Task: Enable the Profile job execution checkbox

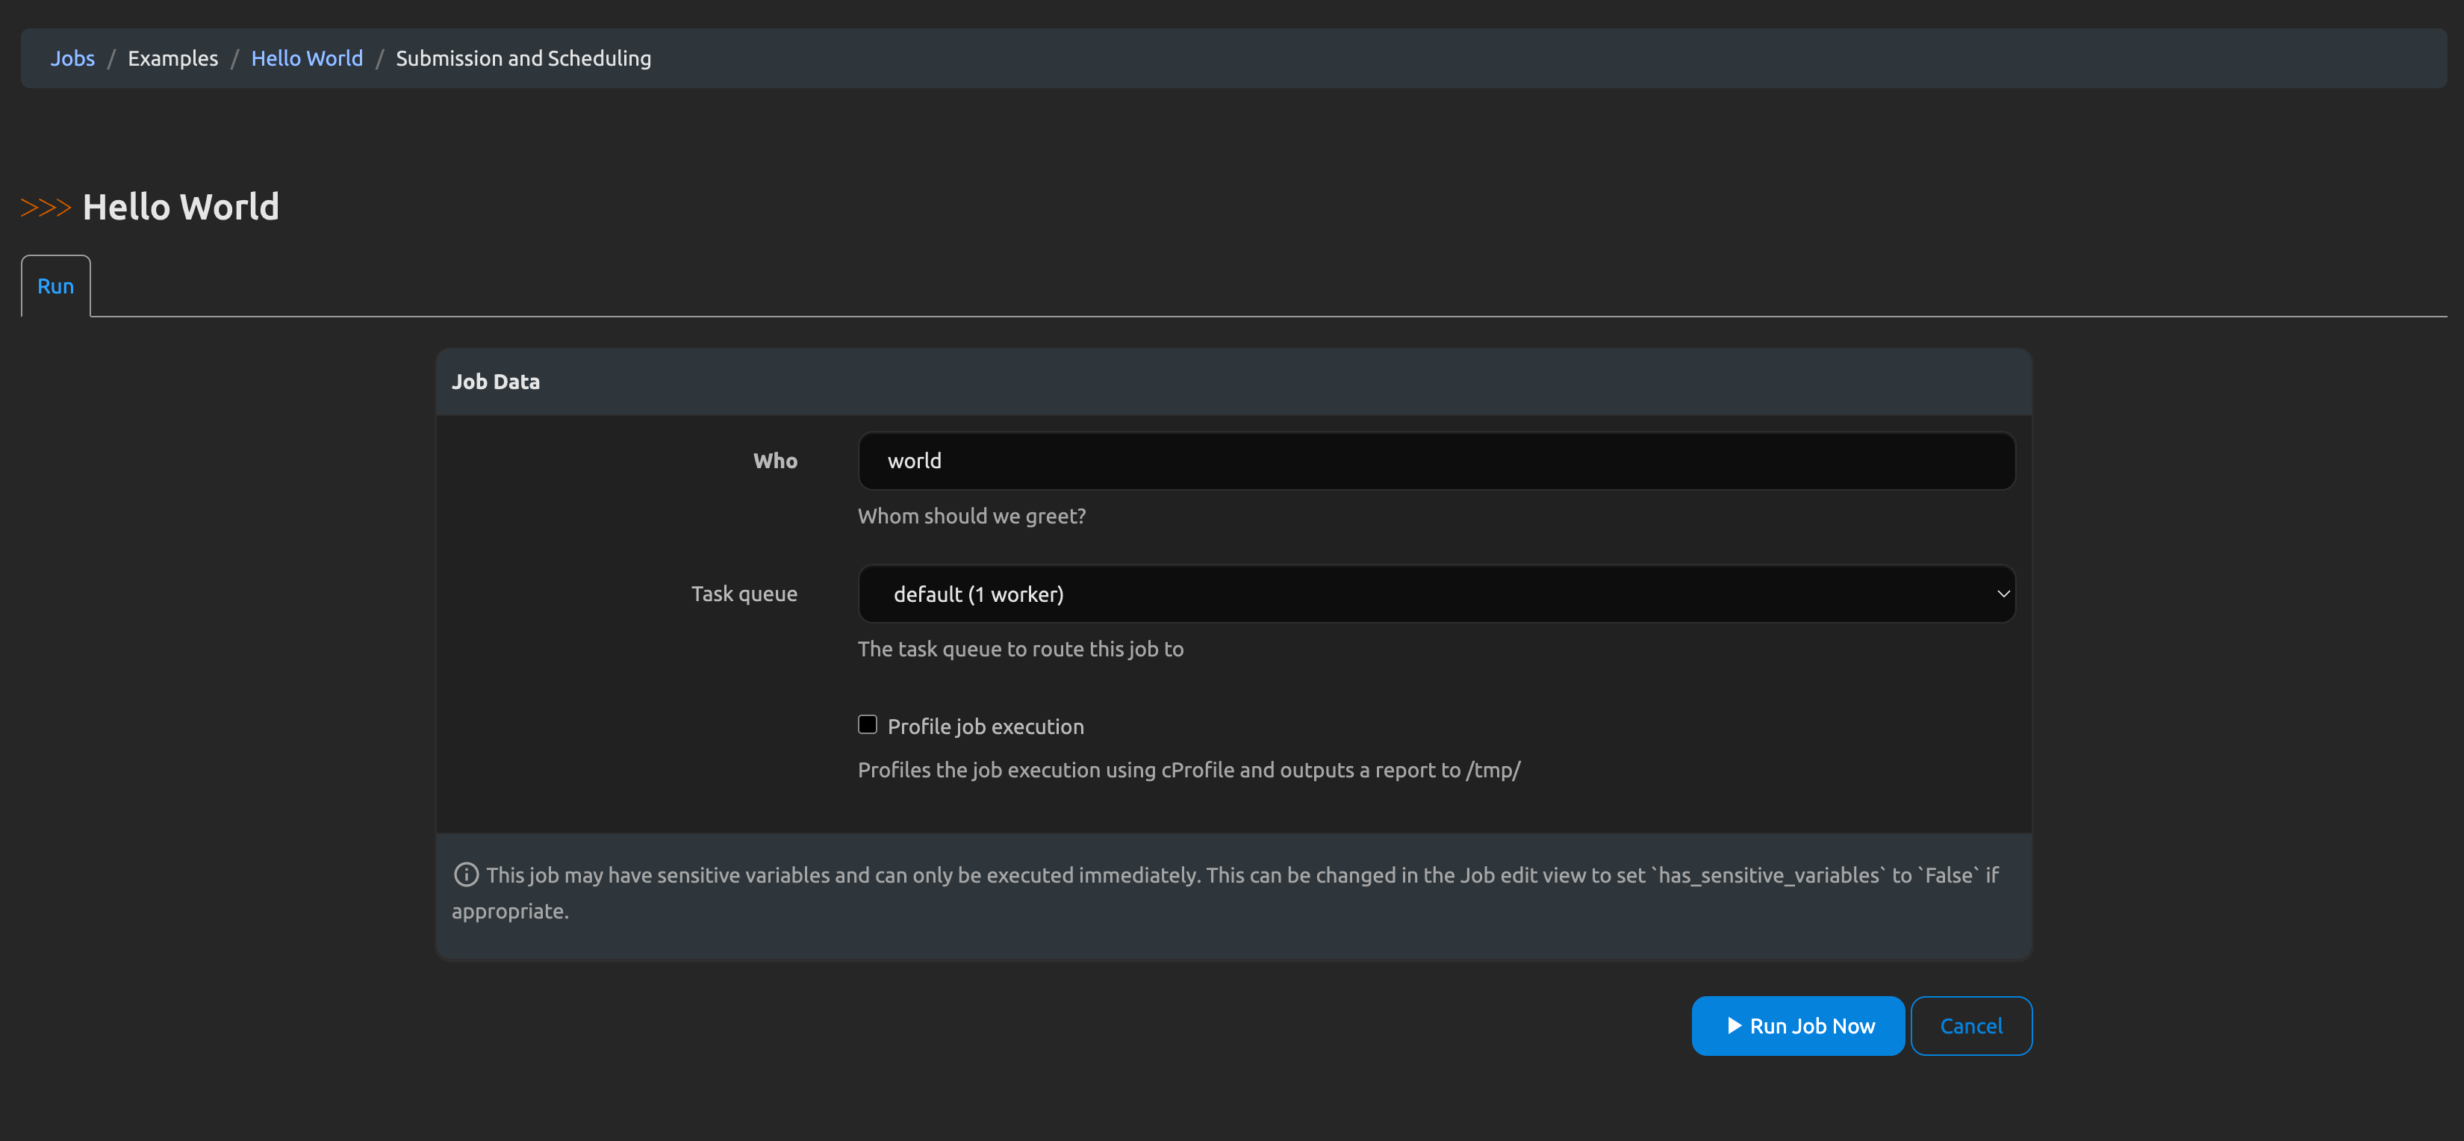Action: (867, 724)
